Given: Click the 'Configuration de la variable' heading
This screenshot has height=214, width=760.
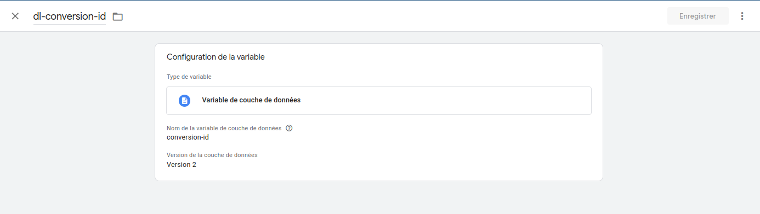Looking at the screenshot, I should coord(215,57).
